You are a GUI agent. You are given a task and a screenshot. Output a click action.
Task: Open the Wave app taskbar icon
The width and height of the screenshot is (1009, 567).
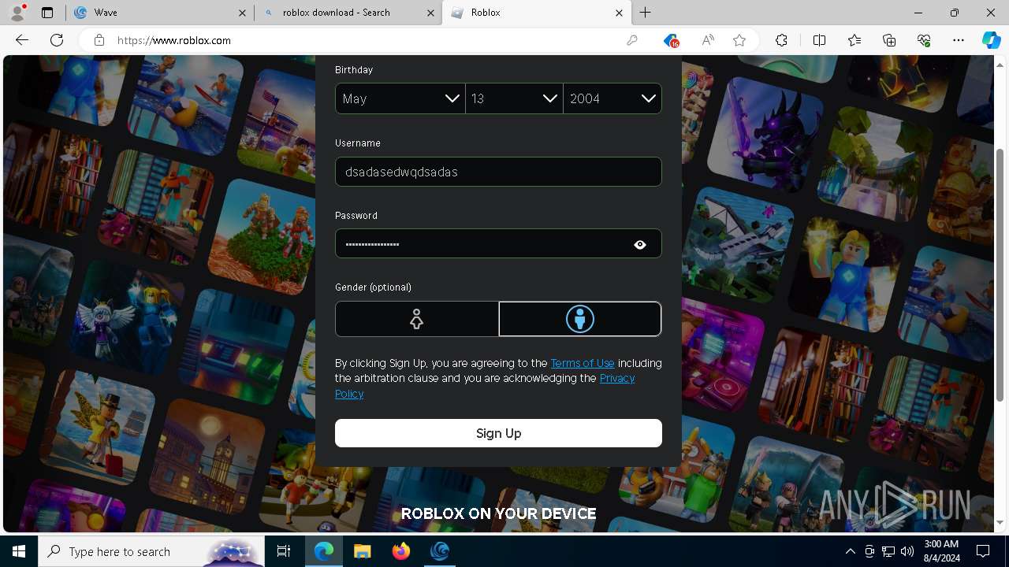[440, 552]
